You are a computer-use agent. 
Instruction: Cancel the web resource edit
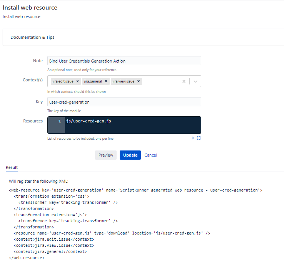[150, 155]
